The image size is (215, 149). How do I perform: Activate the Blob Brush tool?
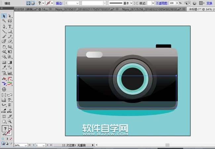4,41
